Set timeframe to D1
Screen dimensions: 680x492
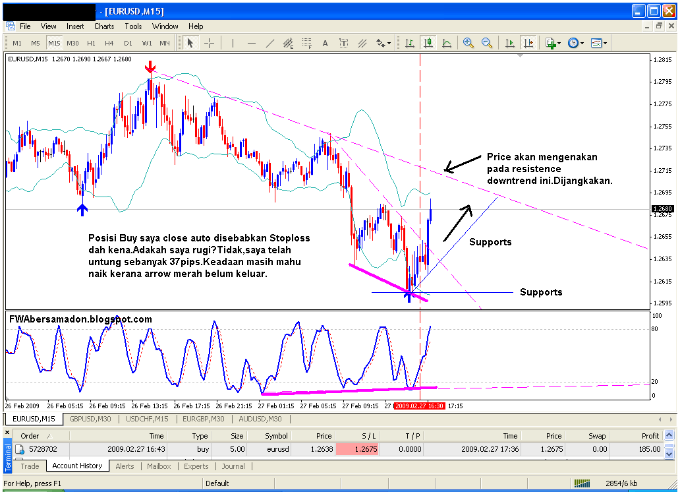tap(128, 43)
